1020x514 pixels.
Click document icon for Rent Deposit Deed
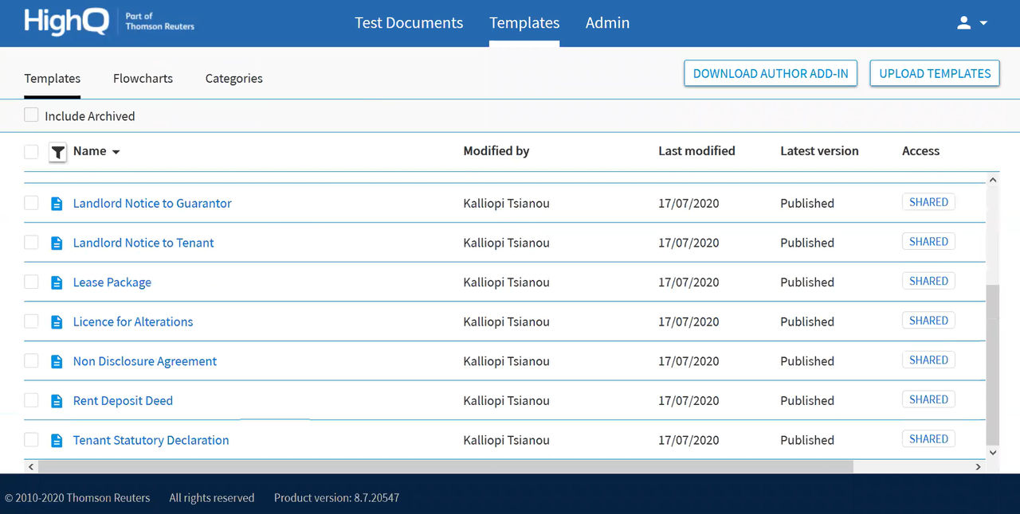[57, 401]
